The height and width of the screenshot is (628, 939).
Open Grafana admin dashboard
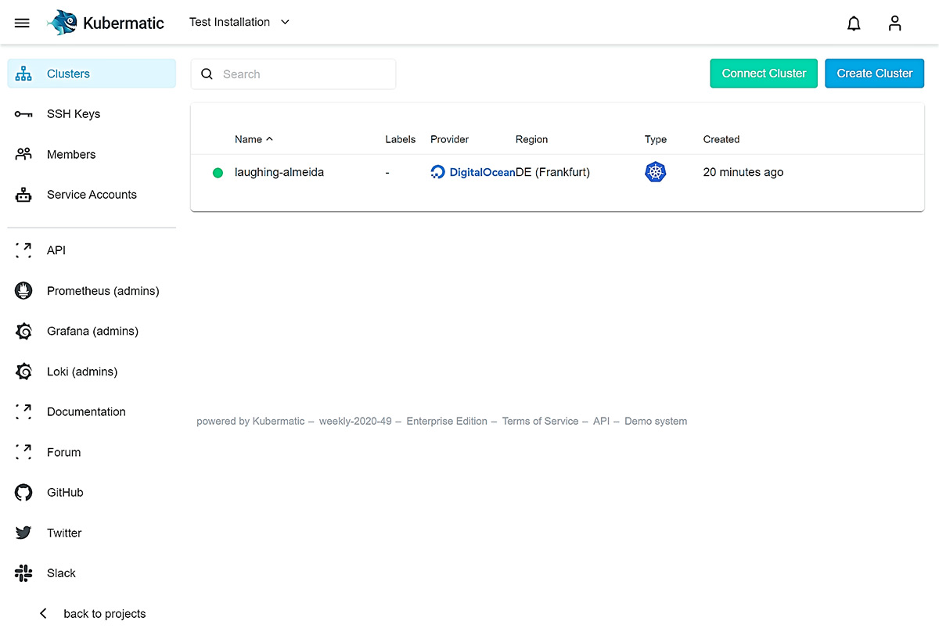click(92, 331)
